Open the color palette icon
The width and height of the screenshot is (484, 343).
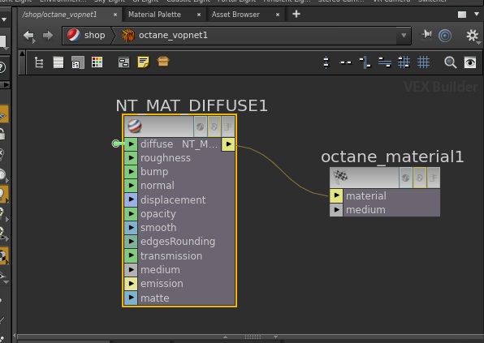pos(97,62)
